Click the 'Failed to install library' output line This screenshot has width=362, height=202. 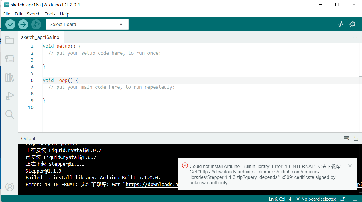pos(93,178)
